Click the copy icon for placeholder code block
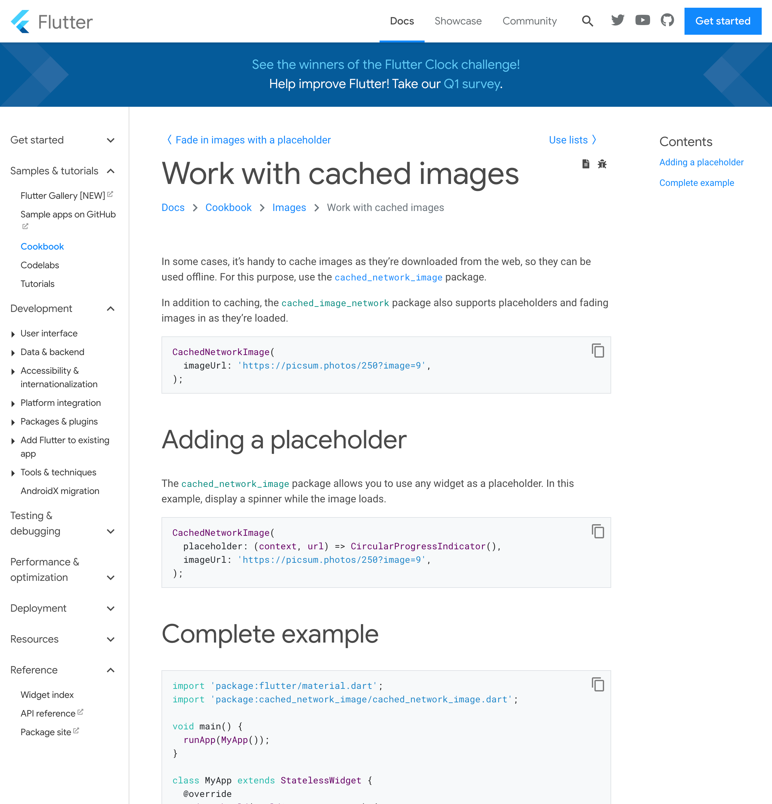772x804 pixels. 597,531
